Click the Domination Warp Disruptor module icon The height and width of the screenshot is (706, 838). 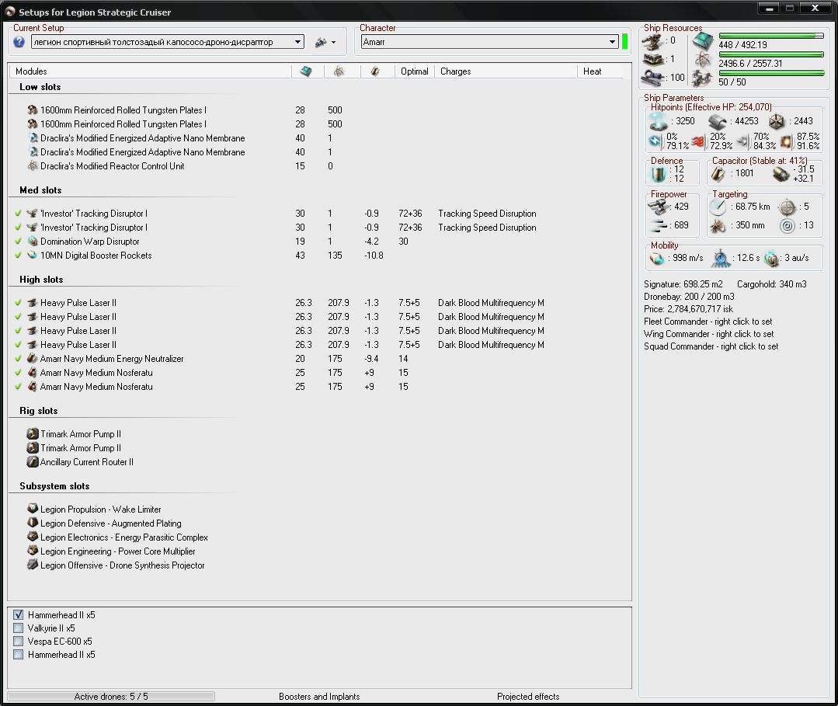point(33,241)
